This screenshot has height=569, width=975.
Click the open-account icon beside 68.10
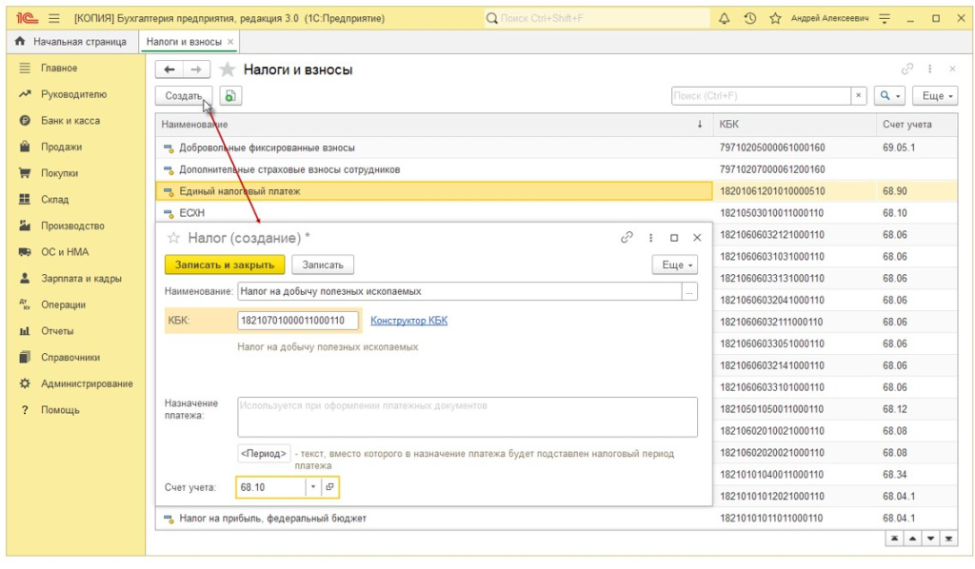click(330, 487)
